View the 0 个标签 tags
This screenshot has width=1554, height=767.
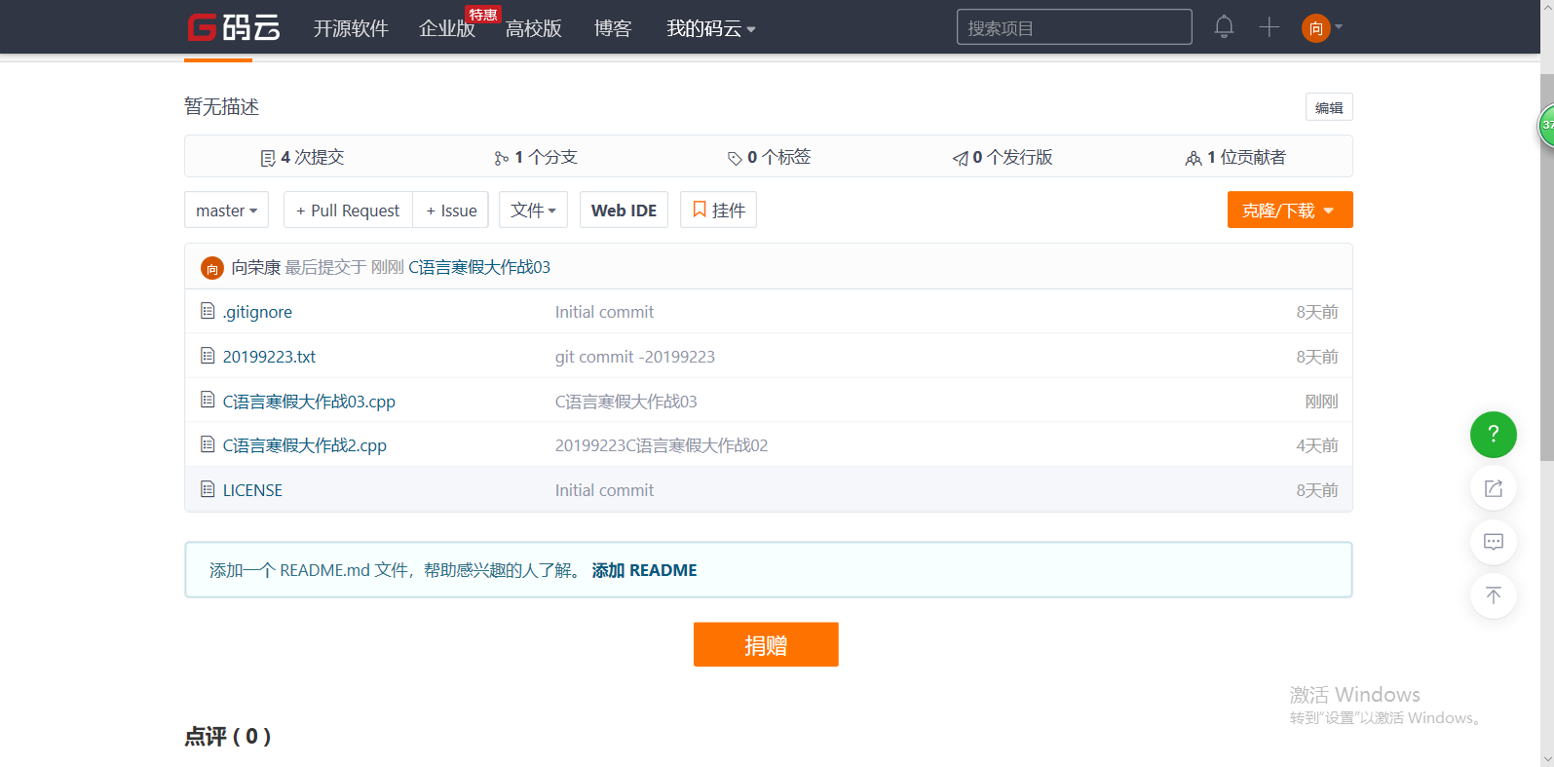(769, 158)
